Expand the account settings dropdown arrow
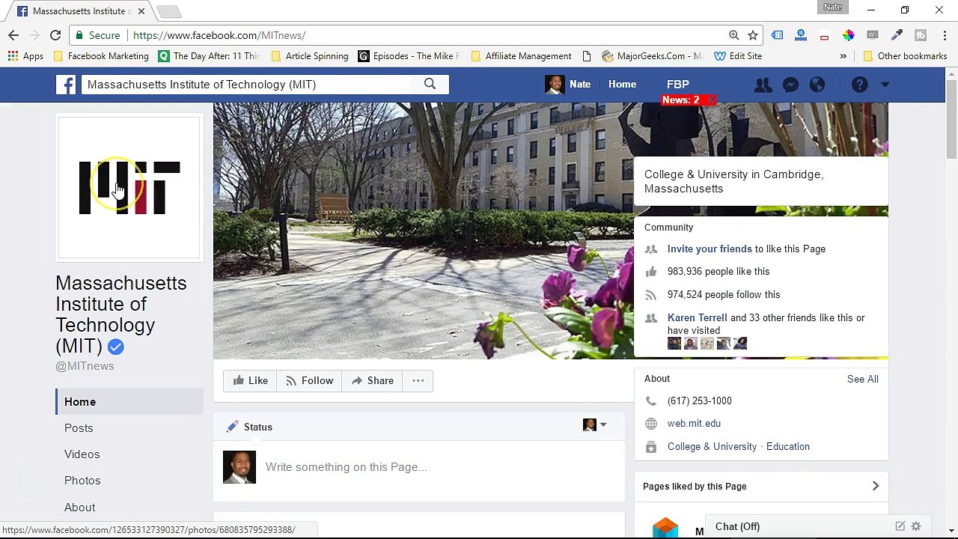Image resolution: width=958 pixels, height=539 pixels. (x=885, y=85)
